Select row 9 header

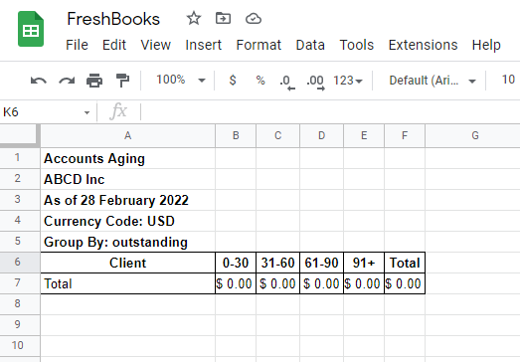tap(20, 325)
